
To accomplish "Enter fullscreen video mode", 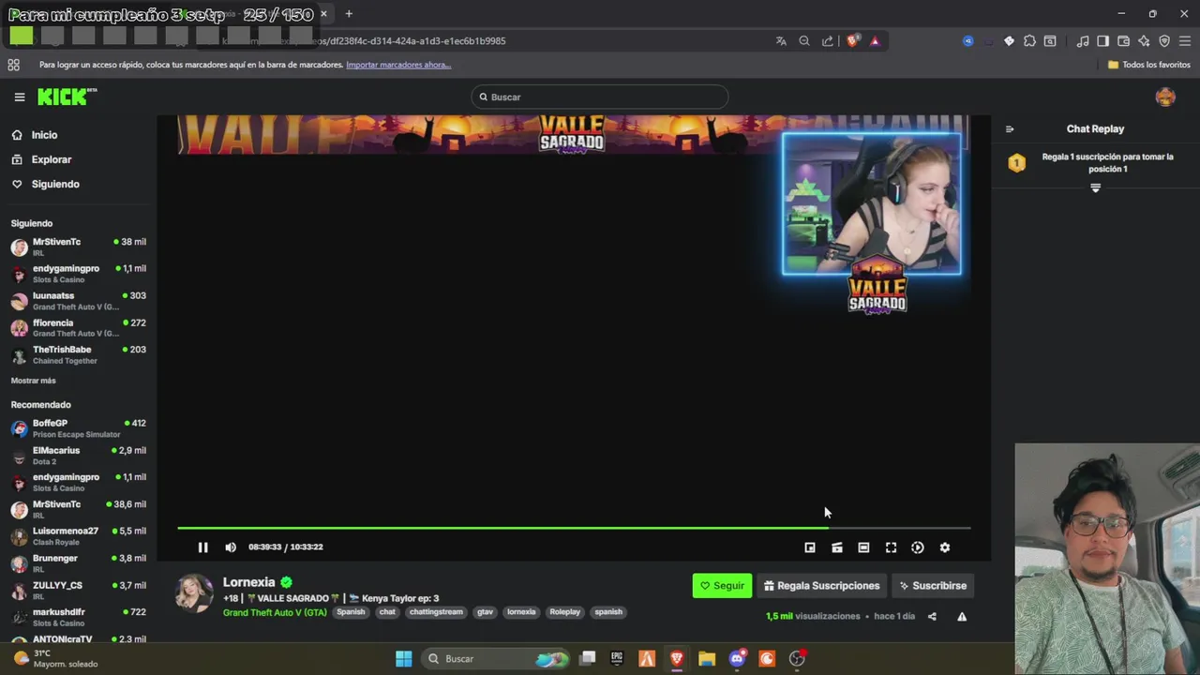I will [891, 547].
